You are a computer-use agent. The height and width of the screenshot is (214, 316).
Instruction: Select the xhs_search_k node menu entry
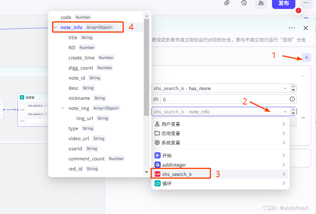pos(220,174)
